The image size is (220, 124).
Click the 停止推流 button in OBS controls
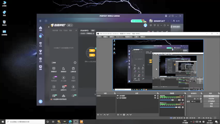[x=211, y=96]
